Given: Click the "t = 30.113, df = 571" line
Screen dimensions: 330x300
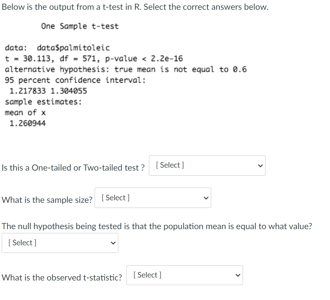Looking at the screenshot, I should pyautogui.click(x=94, y=59).
